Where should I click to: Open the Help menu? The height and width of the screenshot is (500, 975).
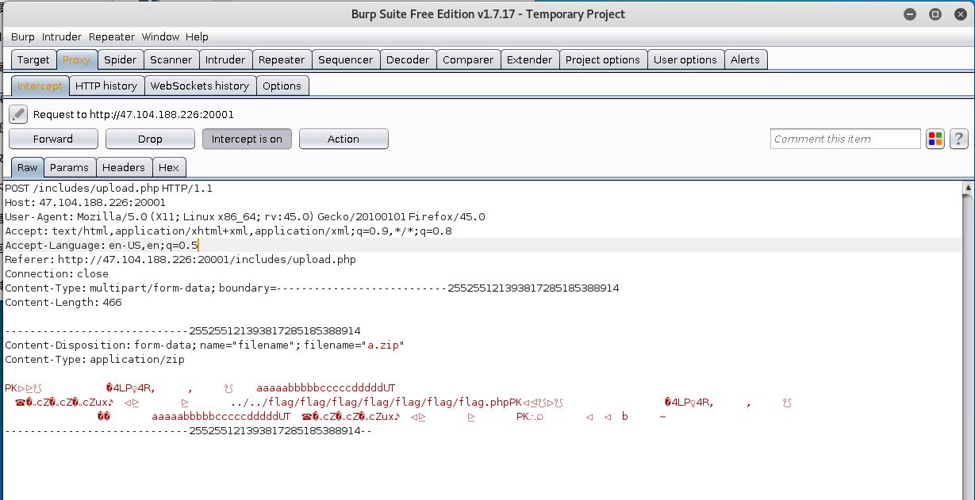pos(197,36)
